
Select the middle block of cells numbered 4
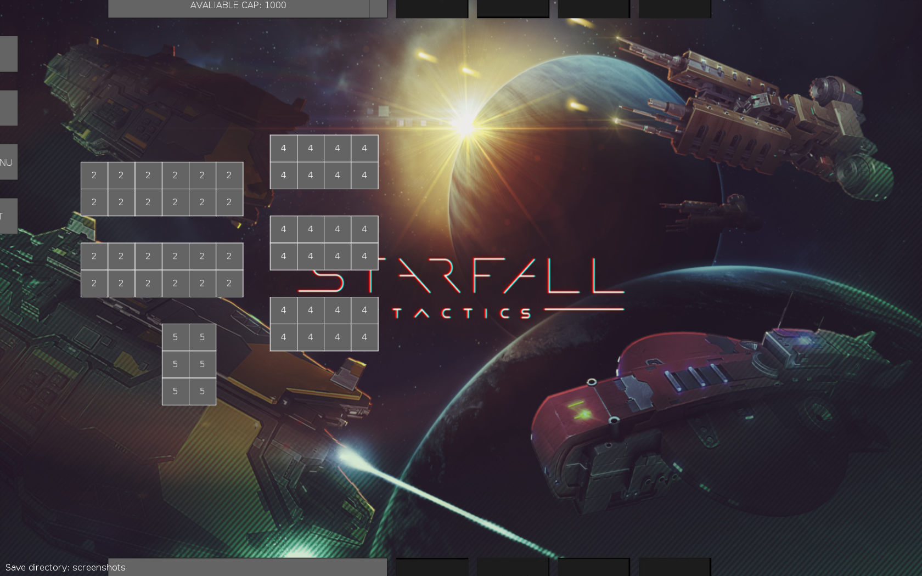324,243
